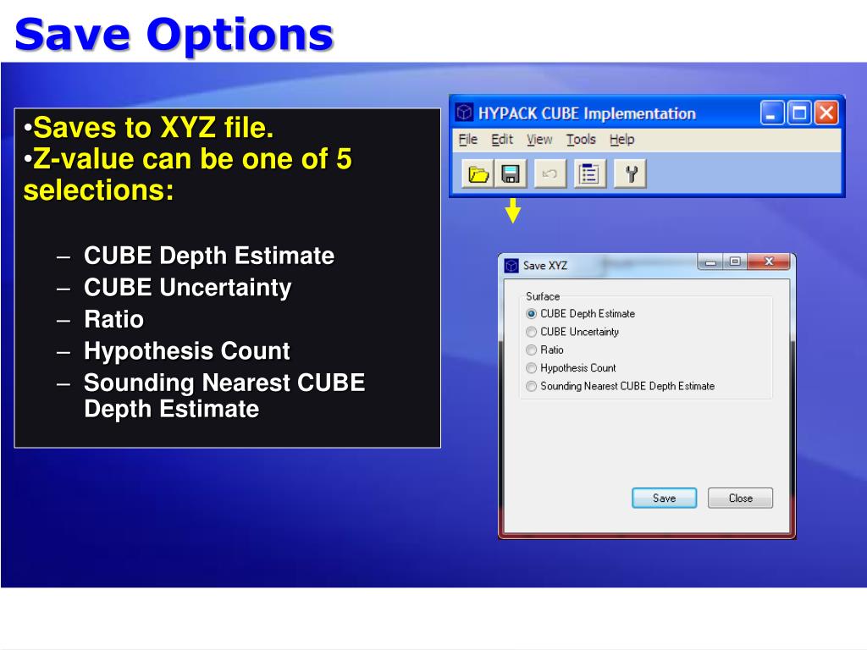Choose the Ratio surface option
Viewport: 867px width, 650px height.
(532, 350)
